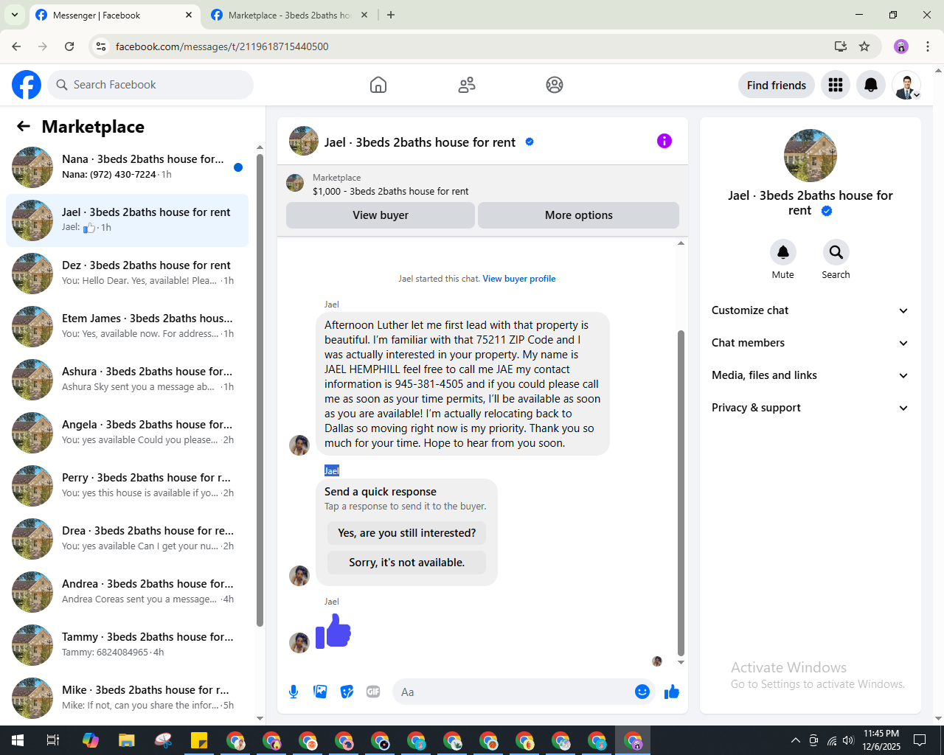Click the Find friends button
This screenshot has height=755, width=944.
click(777, 85)
